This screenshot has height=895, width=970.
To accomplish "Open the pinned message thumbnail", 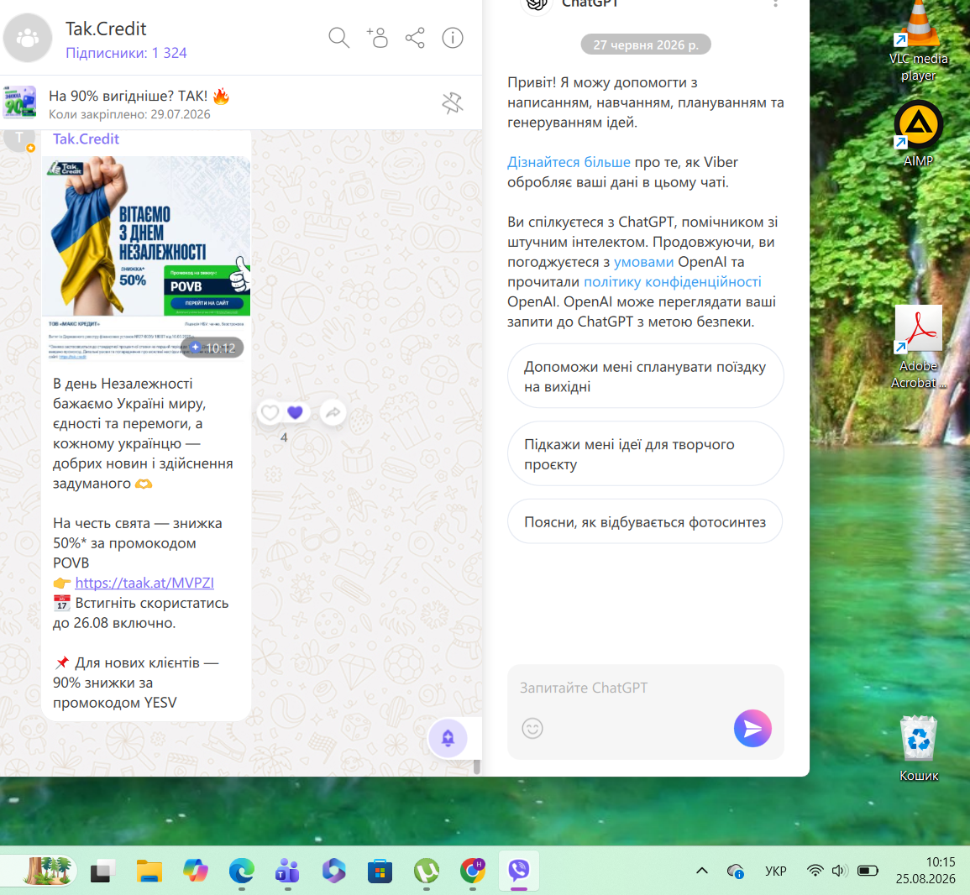I will click(x=20, y=102).
